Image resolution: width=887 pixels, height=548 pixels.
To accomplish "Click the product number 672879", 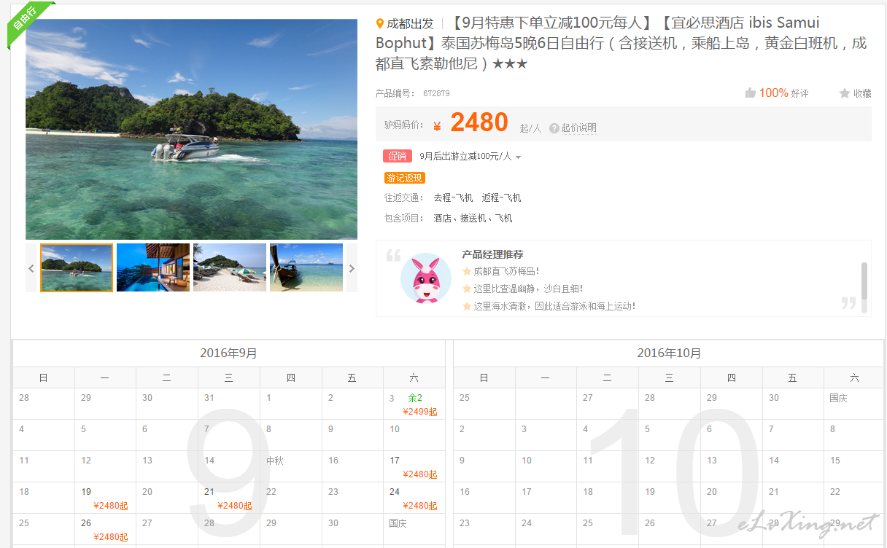I will [x=436, y=93].
